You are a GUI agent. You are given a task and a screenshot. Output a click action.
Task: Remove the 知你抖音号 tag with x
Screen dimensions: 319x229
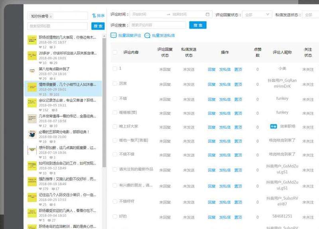click(51, 16)
